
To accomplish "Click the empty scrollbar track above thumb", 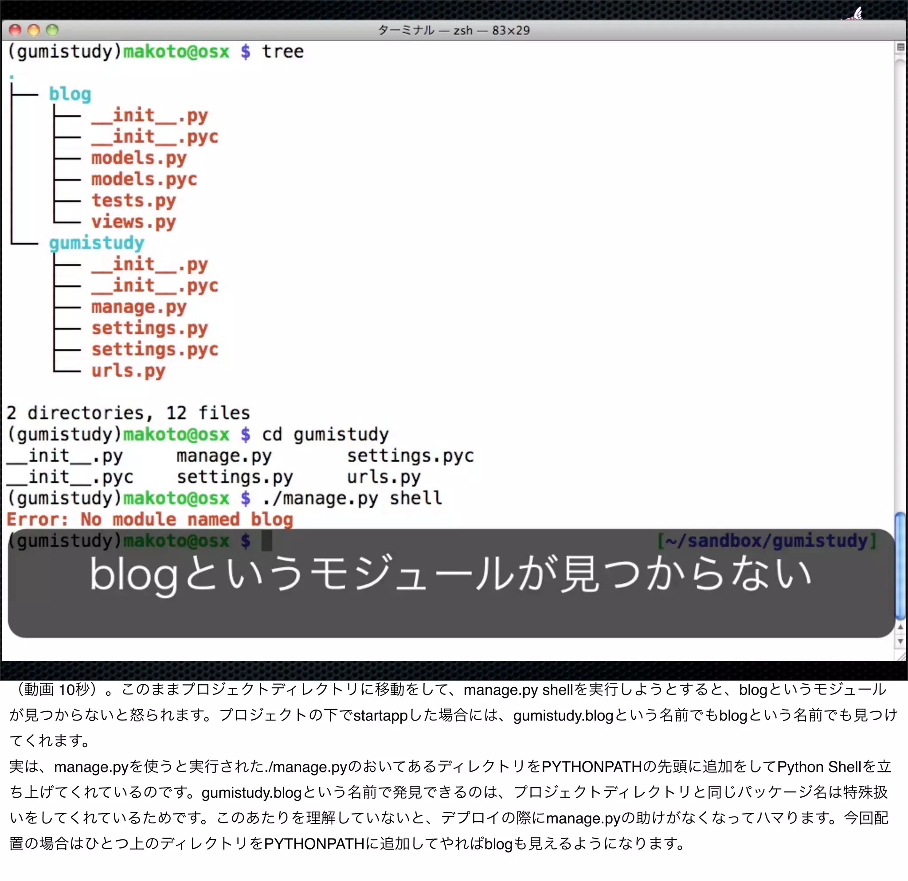I will 900,278.
